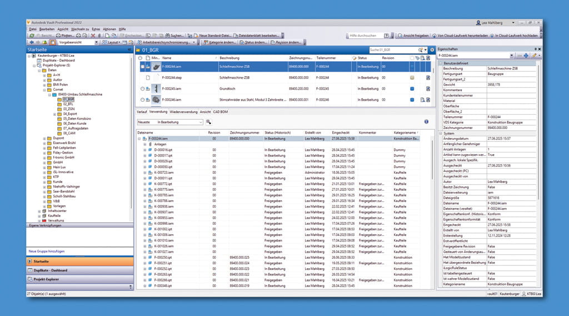The height and width of the screenshot is (316, 569).
Task: Toggle the checkbox on selected F-000244.iam row
Action: pyautogui.click(x=142, y=67)
